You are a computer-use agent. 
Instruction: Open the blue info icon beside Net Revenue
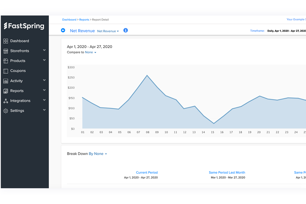(125, 30)
